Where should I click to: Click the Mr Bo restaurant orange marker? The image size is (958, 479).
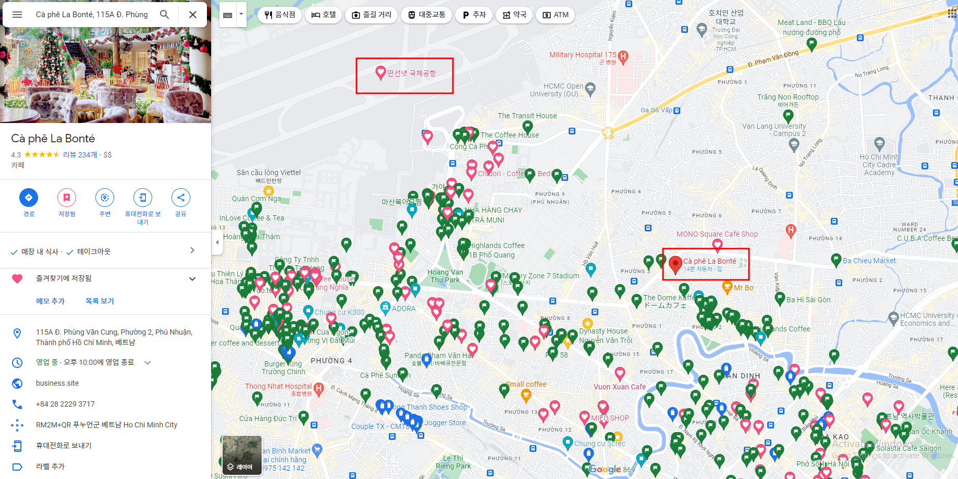727,287
